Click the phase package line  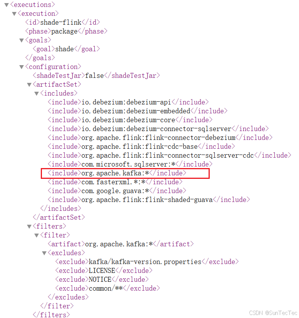(x=66, y=31)
